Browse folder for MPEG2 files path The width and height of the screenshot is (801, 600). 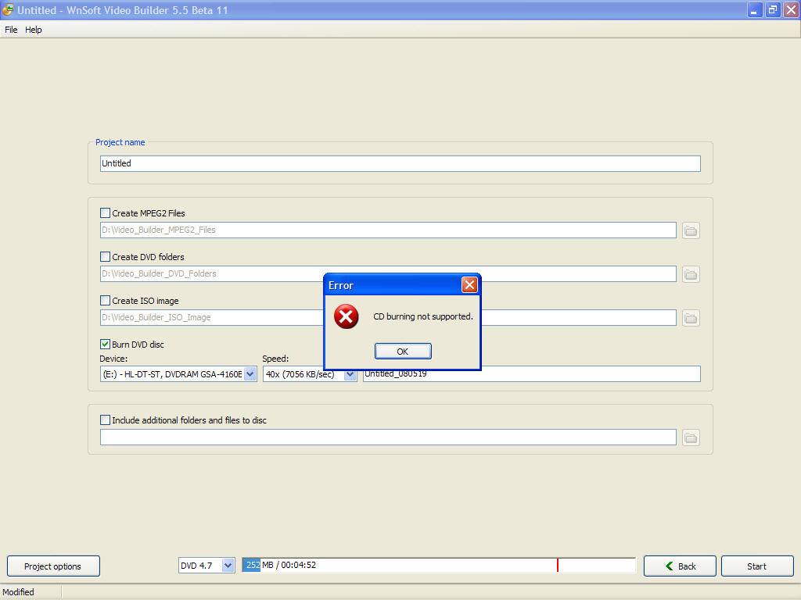[690, 230]
